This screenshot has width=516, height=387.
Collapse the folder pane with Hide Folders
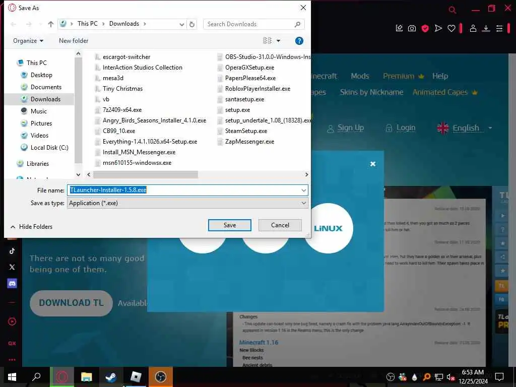point(32,227)
